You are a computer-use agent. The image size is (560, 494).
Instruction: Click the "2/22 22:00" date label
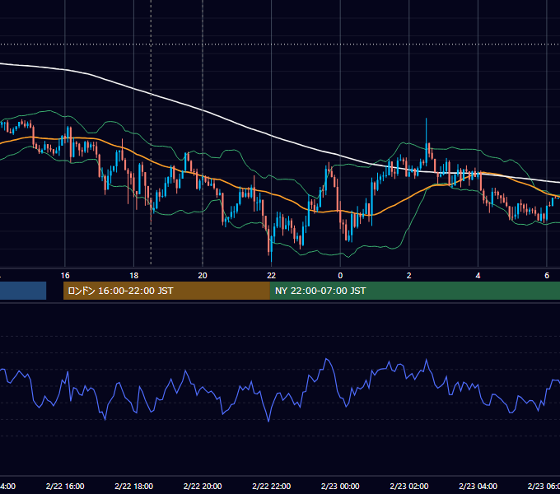[x=272, y=486]
